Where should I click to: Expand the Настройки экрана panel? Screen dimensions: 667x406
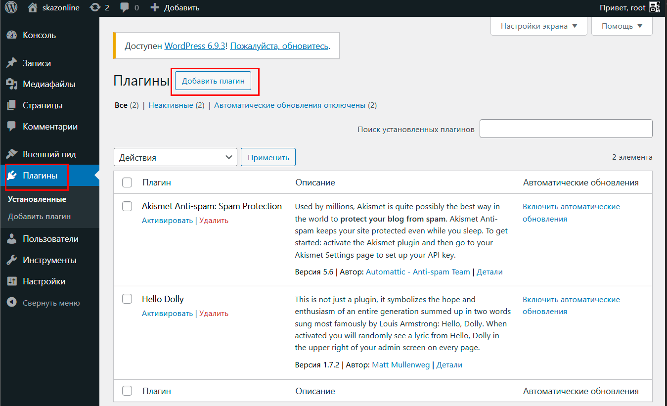pyautogui.click(x=538, y=26)
